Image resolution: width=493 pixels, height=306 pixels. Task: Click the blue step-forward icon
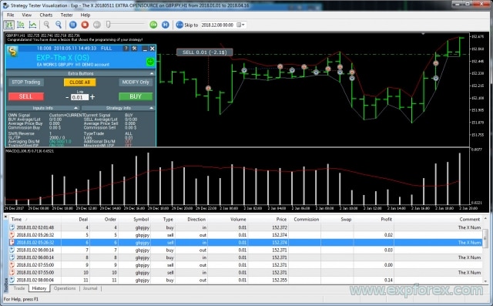[166, 25]
